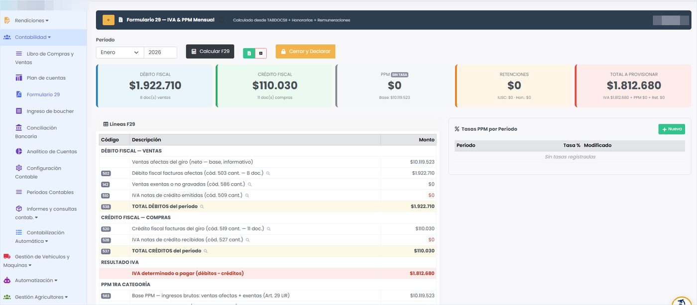
Task: Click IVA determinado a pagar amount $1.812.680
Action: [422, 273]
